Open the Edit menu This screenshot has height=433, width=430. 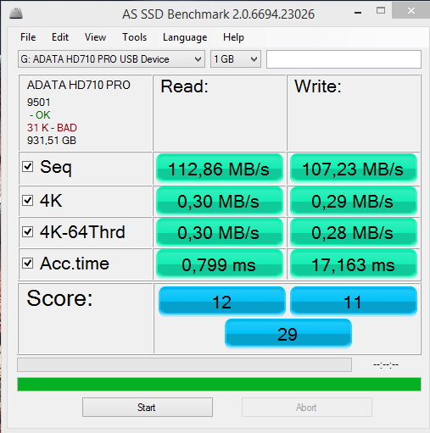(60, 37)
